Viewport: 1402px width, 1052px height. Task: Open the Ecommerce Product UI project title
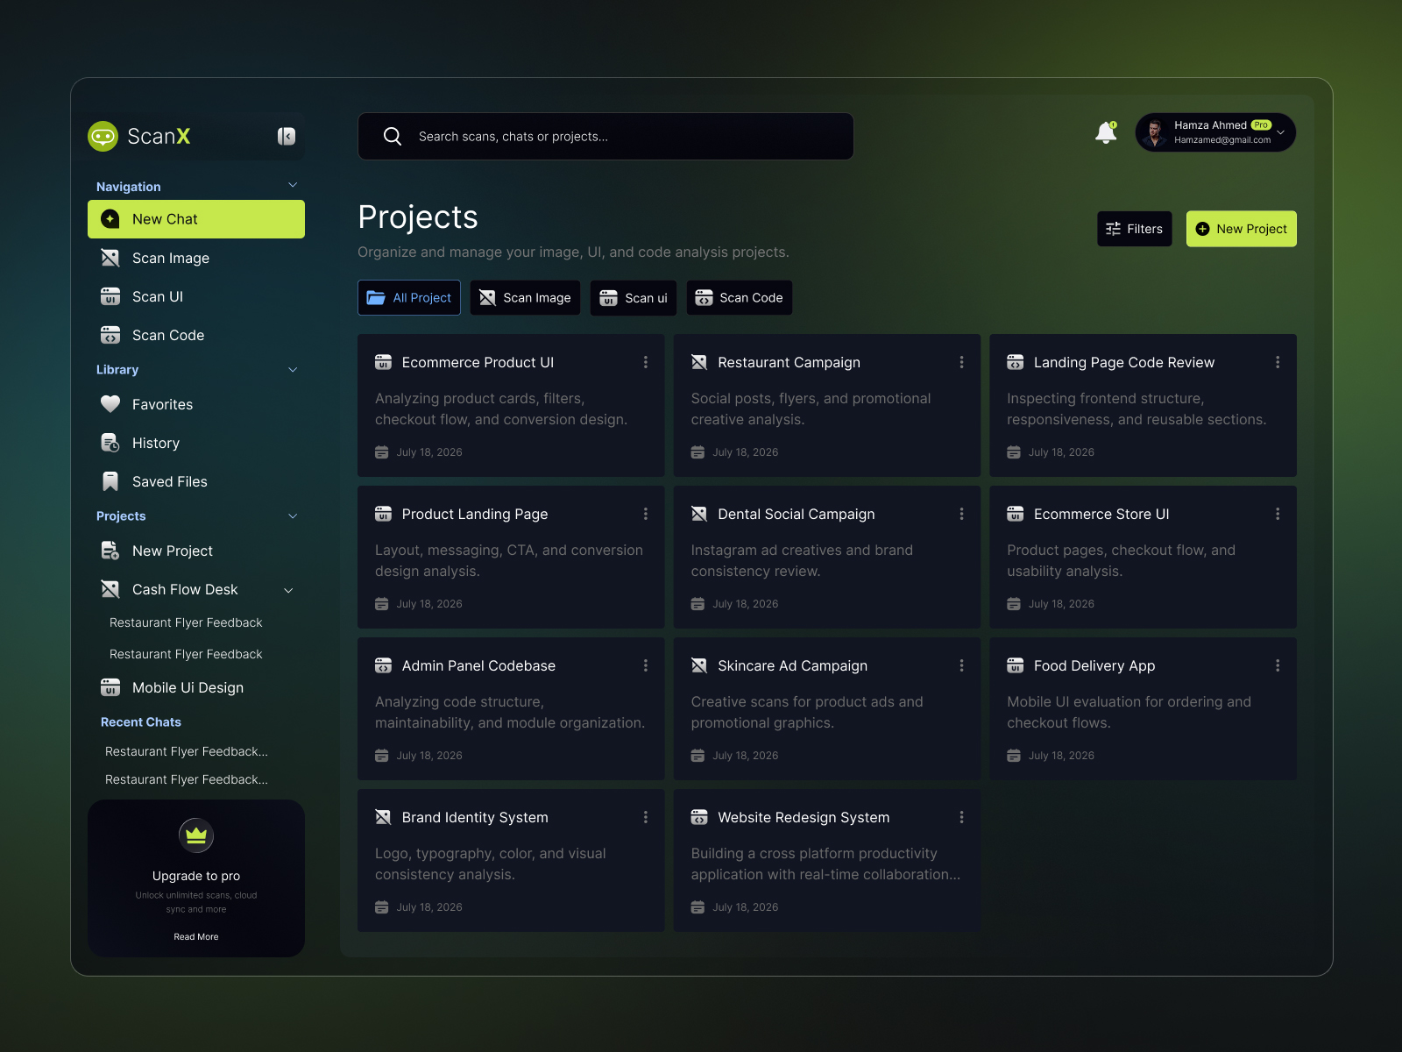pyautogui.click(x=478, y=362)
